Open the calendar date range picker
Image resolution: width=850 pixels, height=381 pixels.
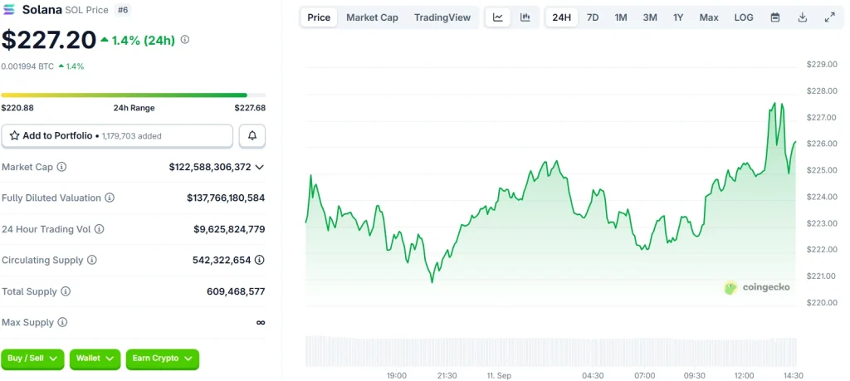775,17
